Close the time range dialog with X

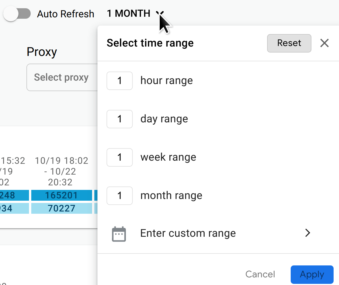point(324,43)
